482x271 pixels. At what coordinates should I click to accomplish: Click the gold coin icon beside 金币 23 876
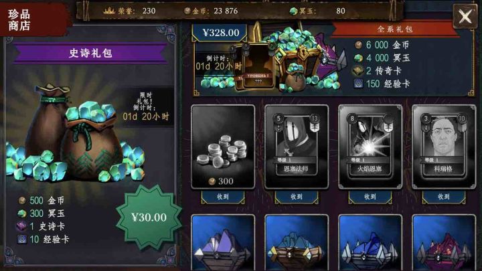click(x=187, y=11)
